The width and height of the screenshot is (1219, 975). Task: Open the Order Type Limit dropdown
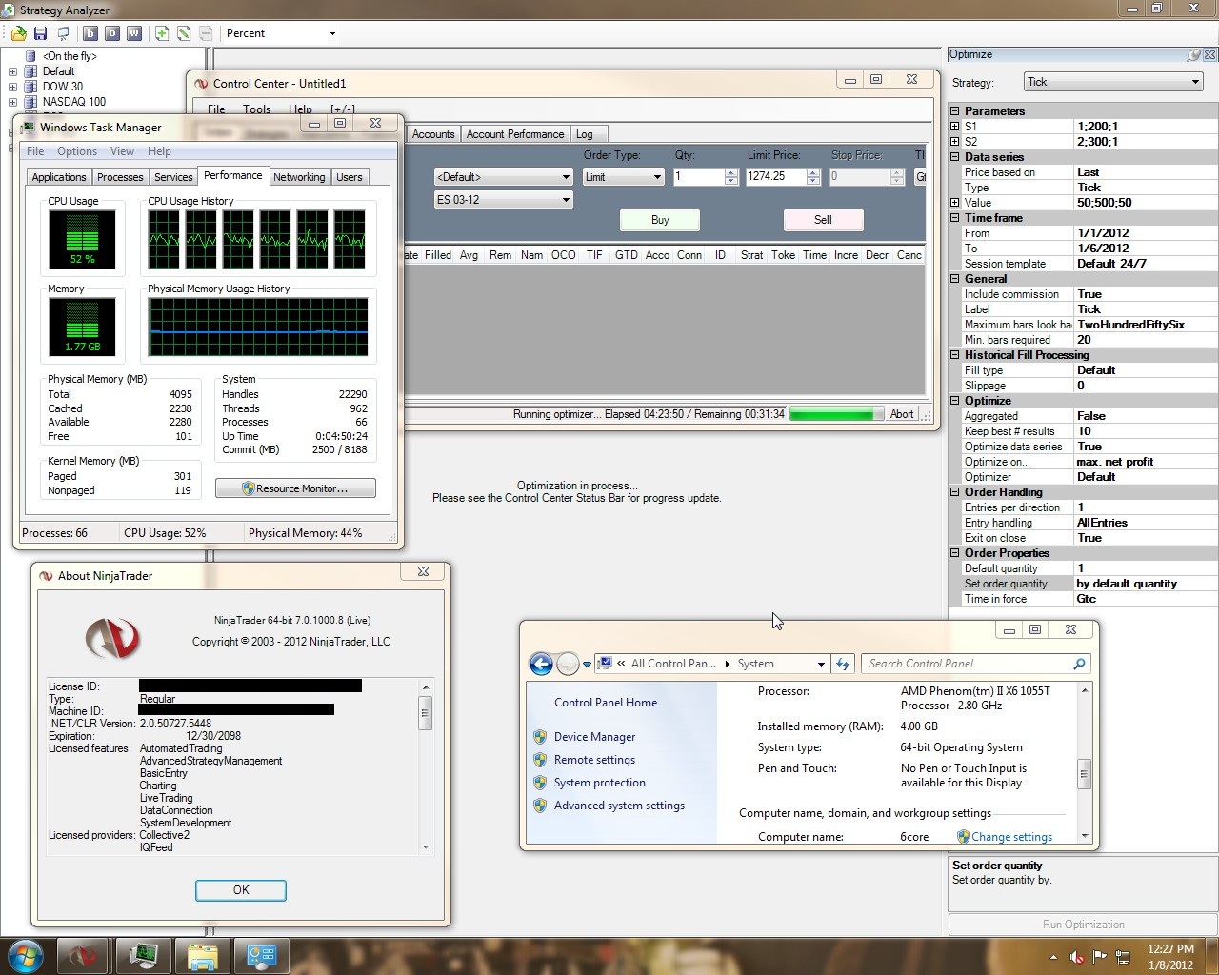624,177
